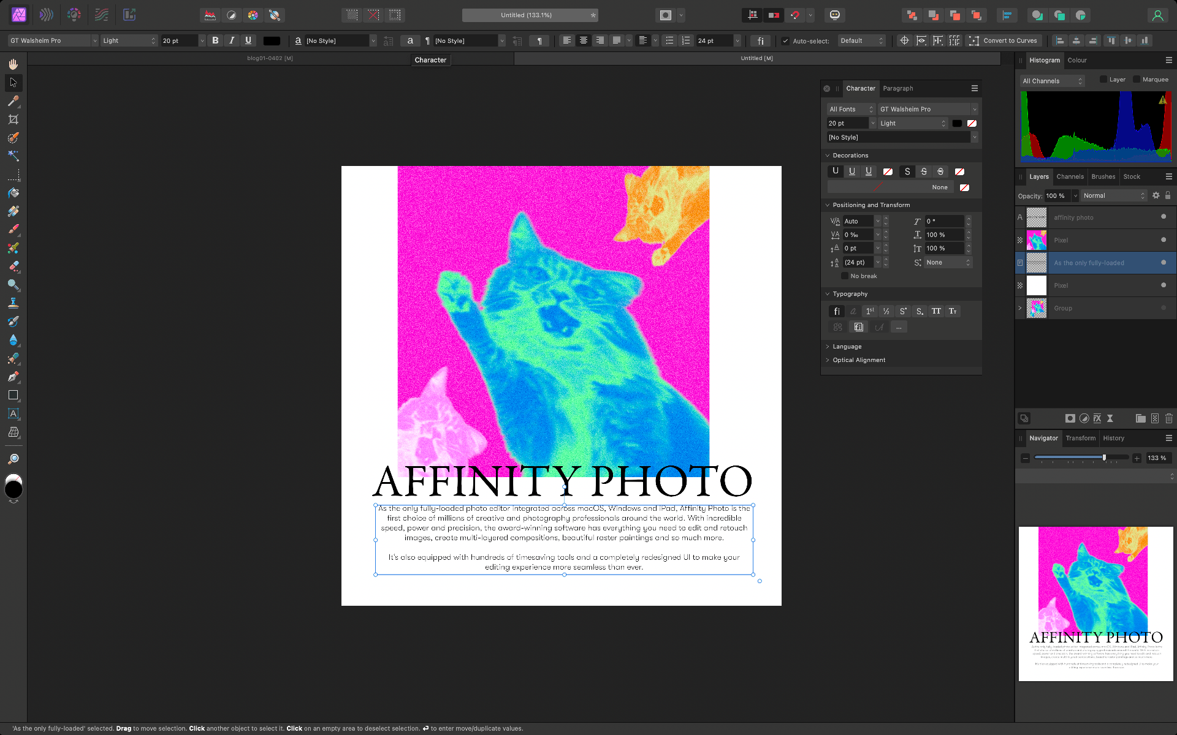This screenshot has width=1177, height=735.
Task: Open layer effects fx button
Action: [x=1097, y=418]
